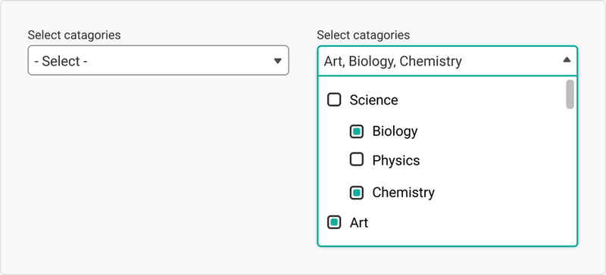The image size is (606, 275).
Task: Click the Biology option label
Action: 395,131
